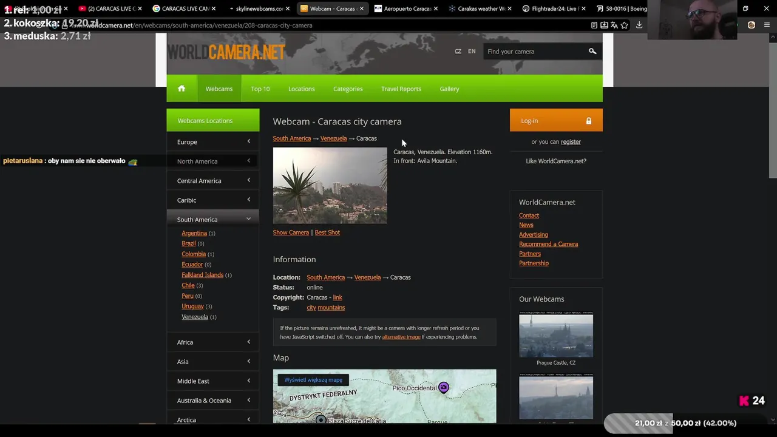Open the Webcams menu item
This screenshot has width=777, height=437.
click(219, 89)
